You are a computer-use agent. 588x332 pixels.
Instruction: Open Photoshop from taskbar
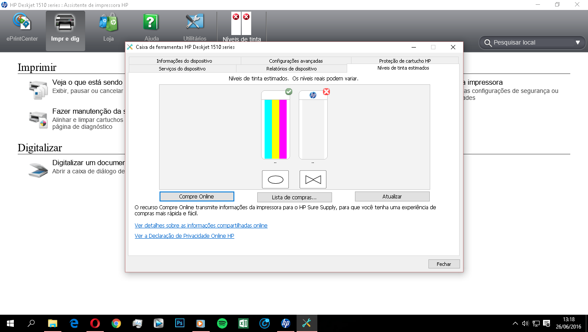tap(179, 323)
